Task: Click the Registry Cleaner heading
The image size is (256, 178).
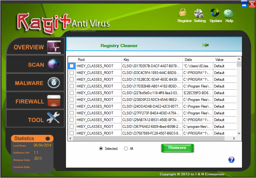Action: (119, 46)
